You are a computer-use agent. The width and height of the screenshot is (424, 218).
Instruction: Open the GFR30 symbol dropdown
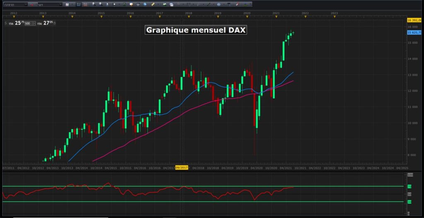(26, 5)
